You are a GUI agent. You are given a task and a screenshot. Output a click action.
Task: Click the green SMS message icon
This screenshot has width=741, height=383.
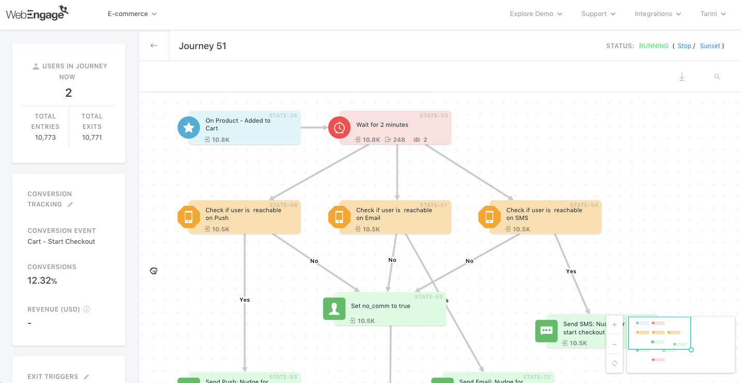[546, 331]
